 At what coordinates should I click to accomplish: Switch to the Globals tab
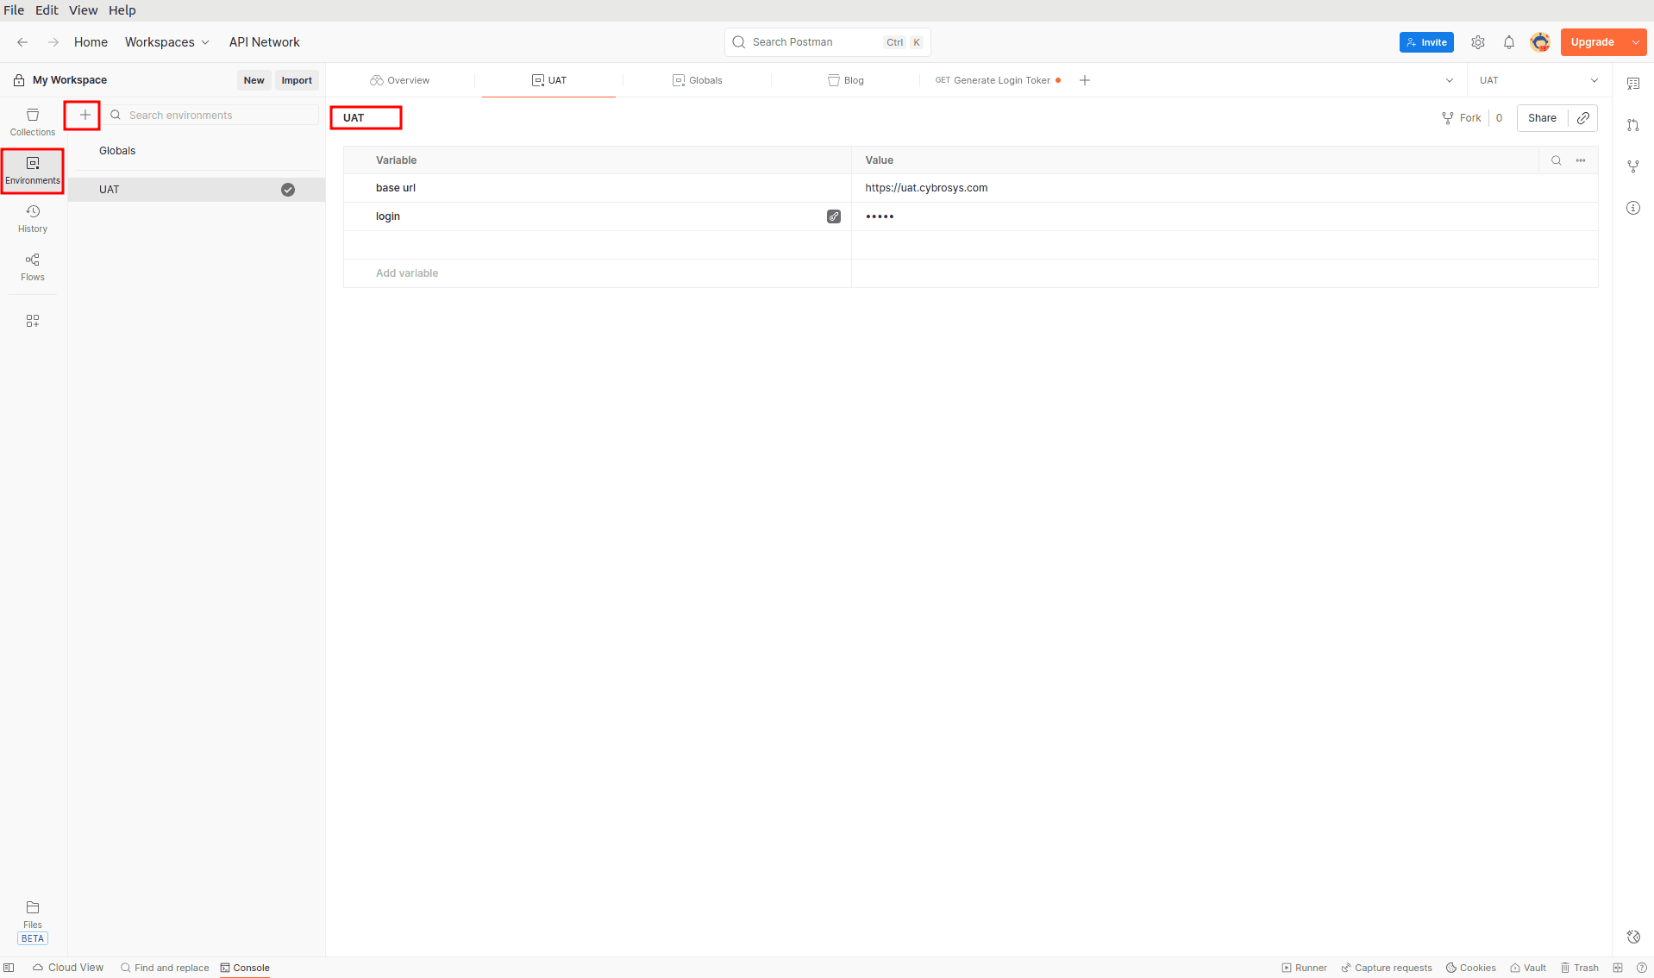pos(699,80)
